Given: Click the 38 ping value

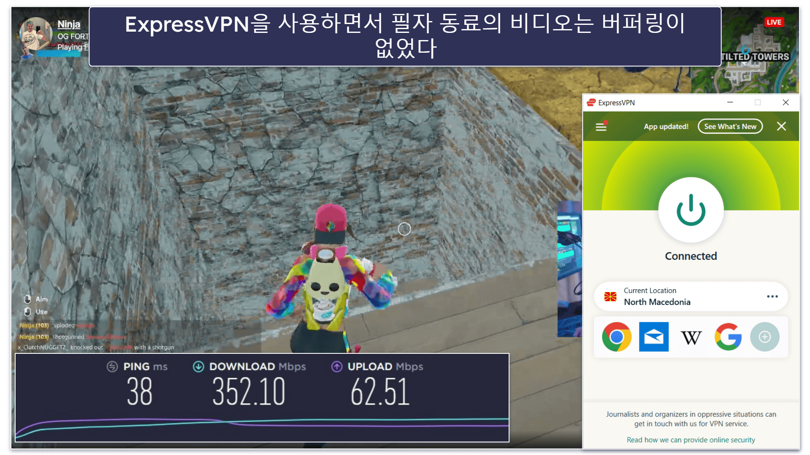Looking at the screenshot, I should [139, 392].
